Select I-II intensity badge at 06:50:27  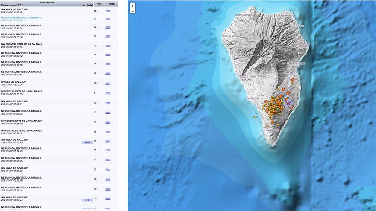pyautogui.click(x=87, y=199)
